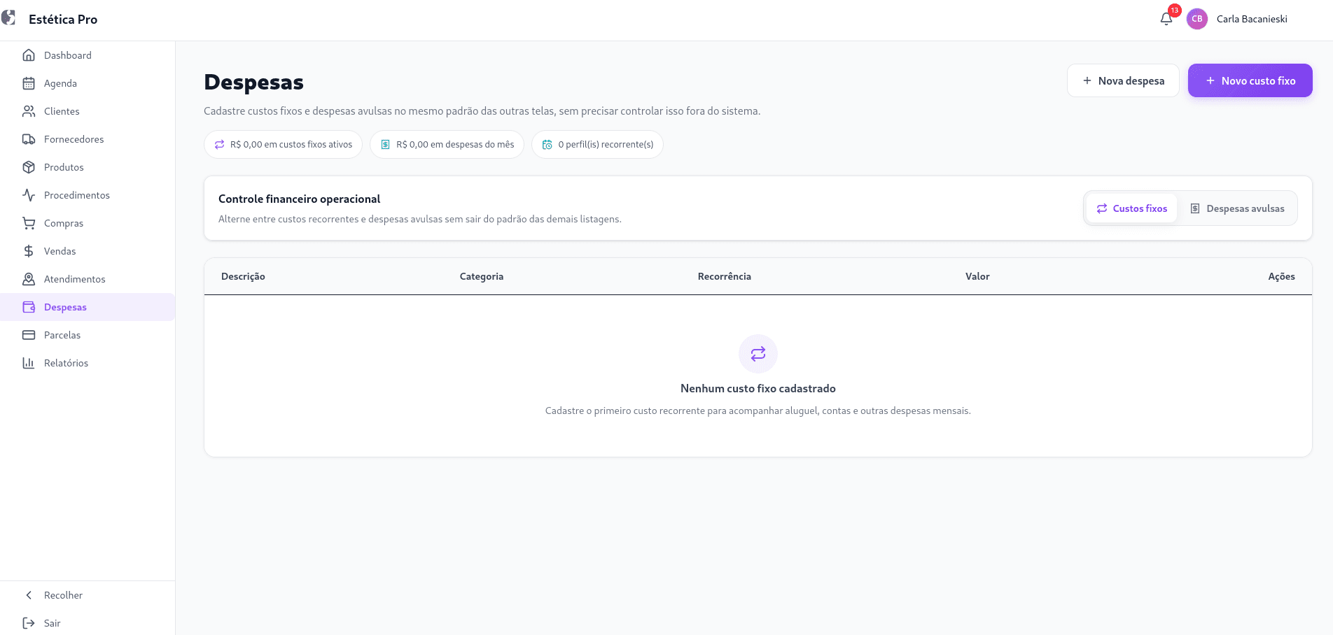Go to Agenda in the sidebar
This screenshot has height=635, width=1333.
point(88,83)
